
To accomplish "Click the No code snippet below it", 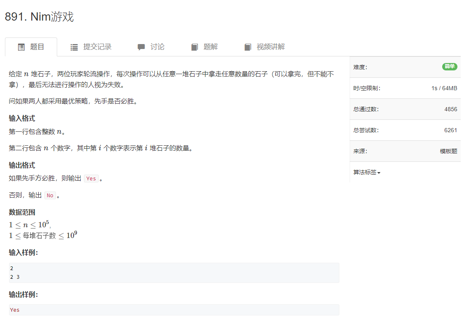I will click(x=50, y=195).
